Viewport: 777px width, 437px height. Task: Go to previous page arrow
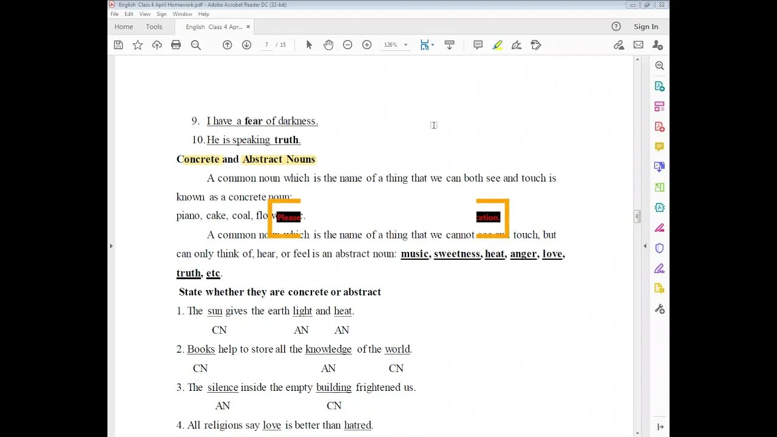click(227, 45)
